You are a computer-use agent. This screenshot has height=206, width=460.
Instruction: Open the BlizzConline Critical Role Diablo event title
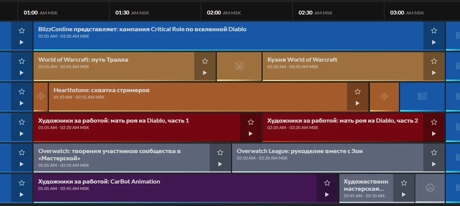coord(142,29)
